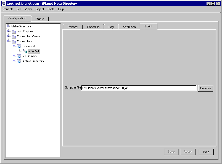The image size is (222, 164).
Task: Switch to the Configuration tab
Action: point(17,19)
